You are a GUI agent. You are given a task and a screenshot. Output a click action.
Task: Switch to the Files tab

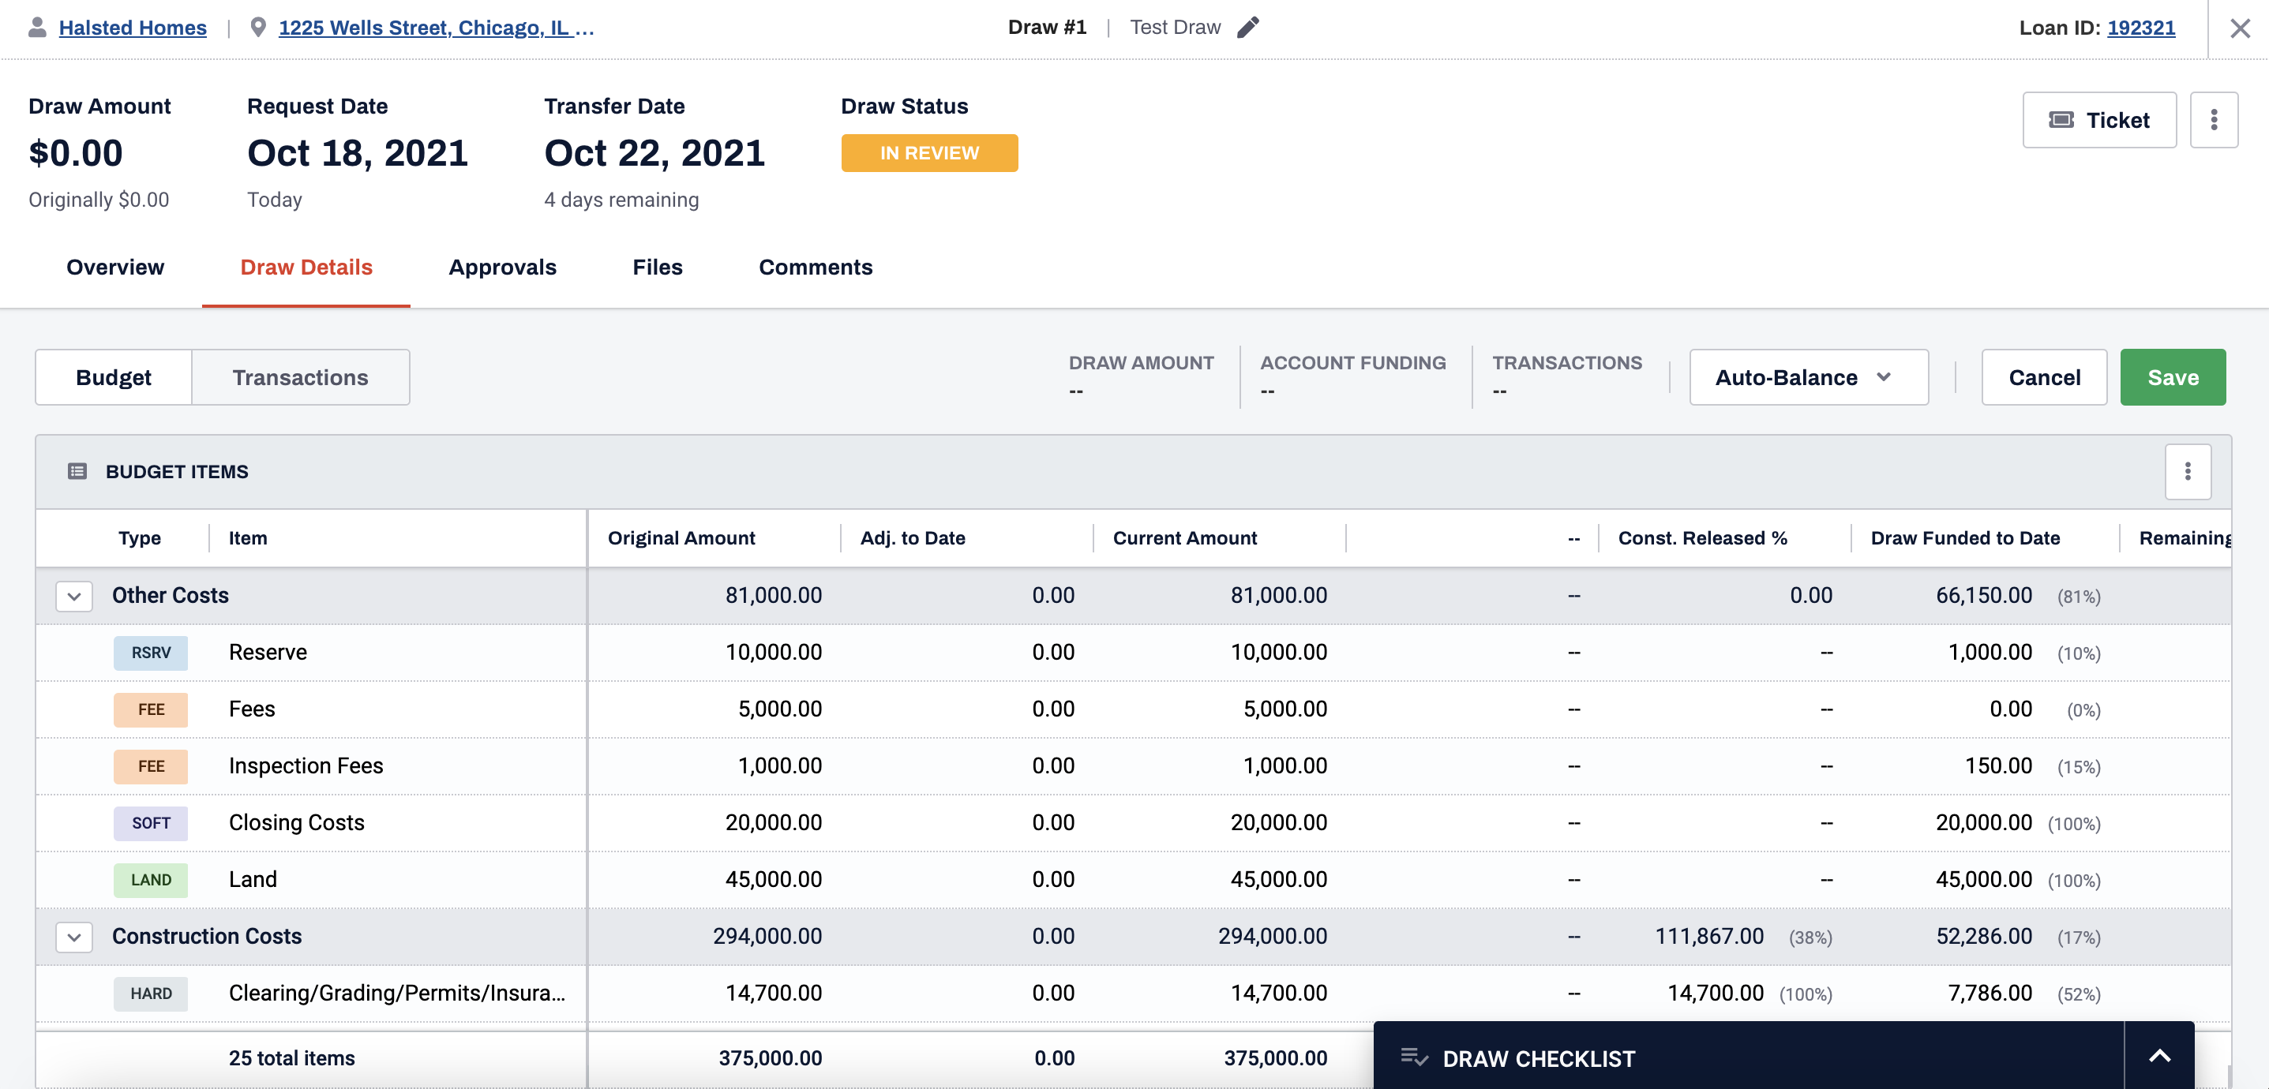click(657, 267)
